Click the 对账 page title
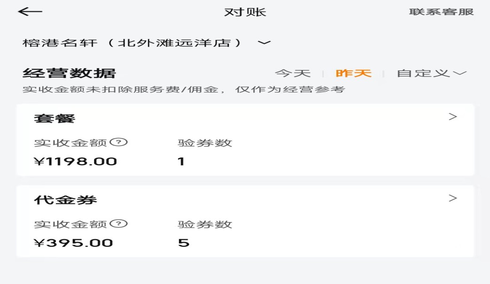The height and width of the screenshot is (284, 490). [245, 12]
